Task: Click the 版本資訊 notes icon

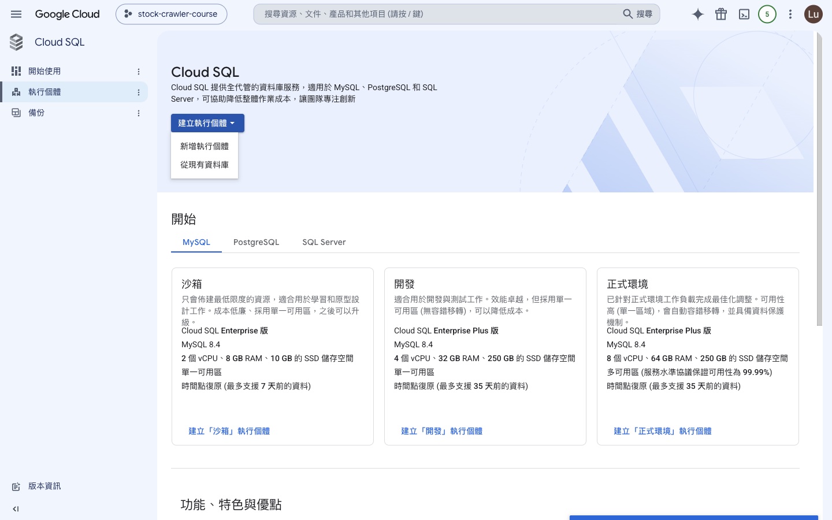Action: pyautogui.click(x=16, y=486)
